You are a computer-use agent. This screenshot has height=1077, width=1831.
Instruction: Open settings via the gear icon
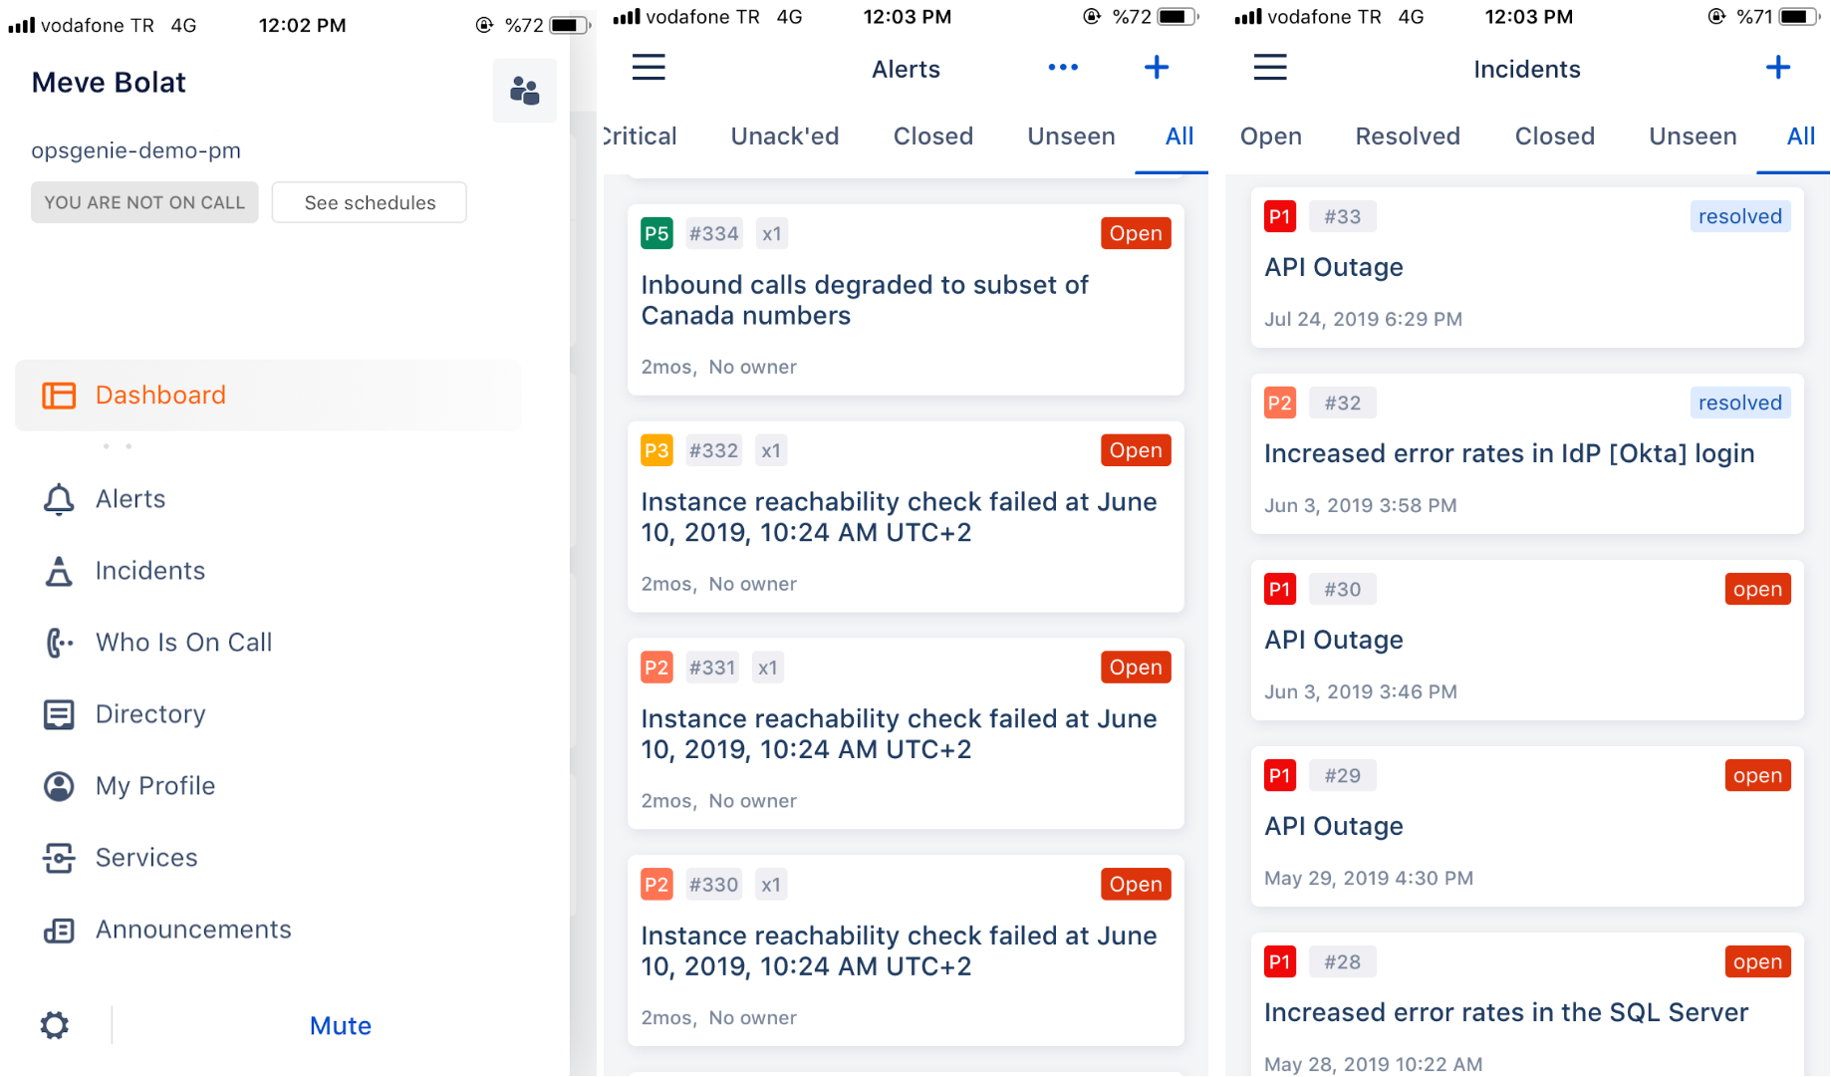coord(55,1025)
